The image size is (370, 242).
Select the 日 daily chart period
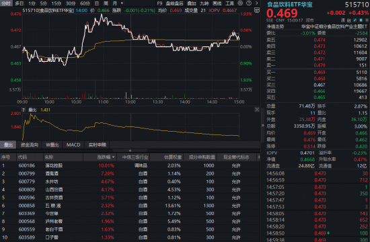(x=97, y=3)
